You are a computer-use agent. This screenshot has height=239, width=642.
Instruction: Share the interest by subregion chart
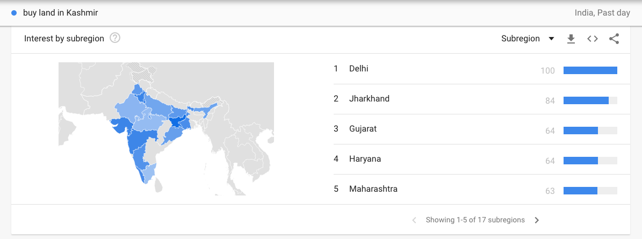click(614, 39)
